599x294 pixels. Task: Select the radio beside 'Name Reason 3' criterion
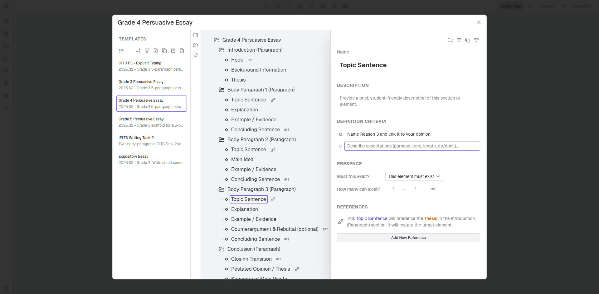341,134
